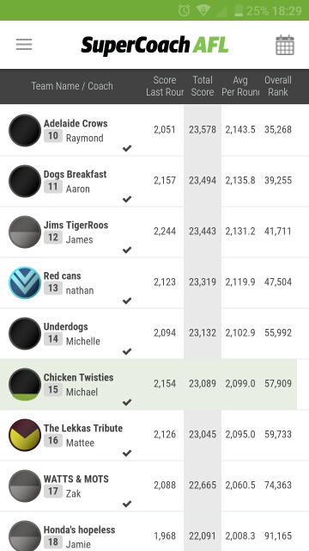Open the hamburger navigation menu
The image size is (309, 551).
24,45
